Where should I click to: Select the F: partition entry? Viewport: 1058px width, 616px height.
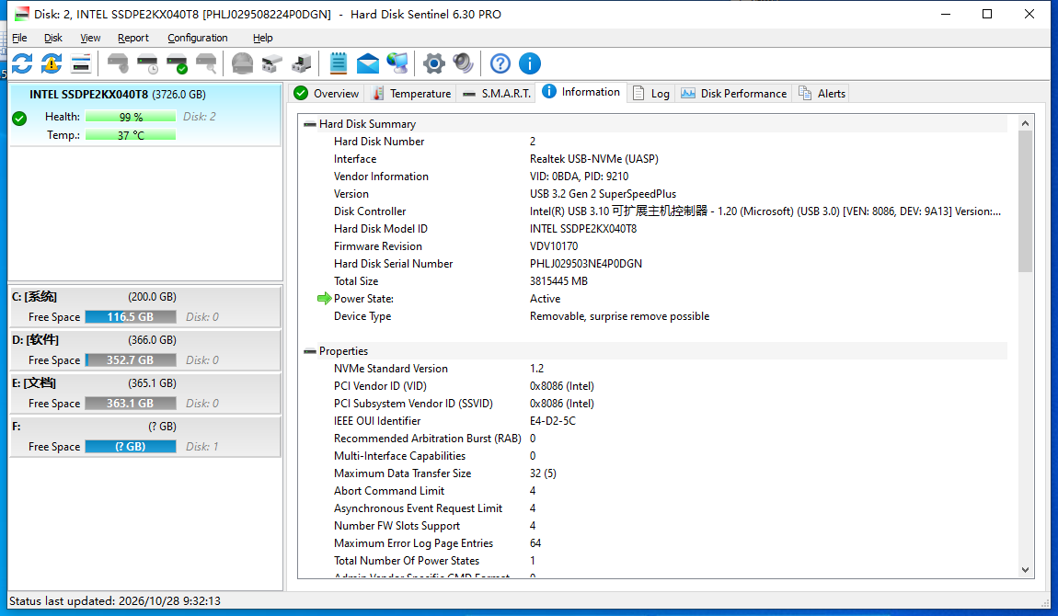145,436
